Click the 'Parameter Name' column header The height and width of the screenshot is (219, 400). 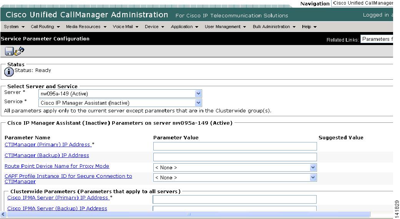click(27, 137)
